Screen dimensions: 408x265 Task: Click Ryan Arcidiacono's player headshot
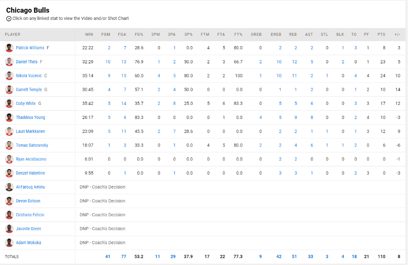tap(9, 159)
